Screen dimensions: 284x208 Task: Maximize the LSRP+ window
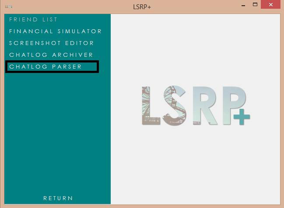pos(255,4)
